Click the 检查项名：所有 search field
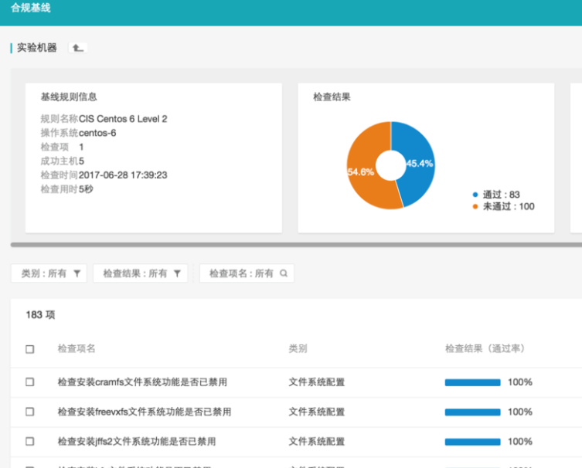582x468 pixels. [x=247, y=273]
